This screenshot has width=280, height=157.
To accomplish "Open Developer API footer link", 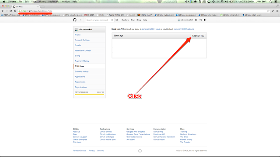I will tap(159, 134).
